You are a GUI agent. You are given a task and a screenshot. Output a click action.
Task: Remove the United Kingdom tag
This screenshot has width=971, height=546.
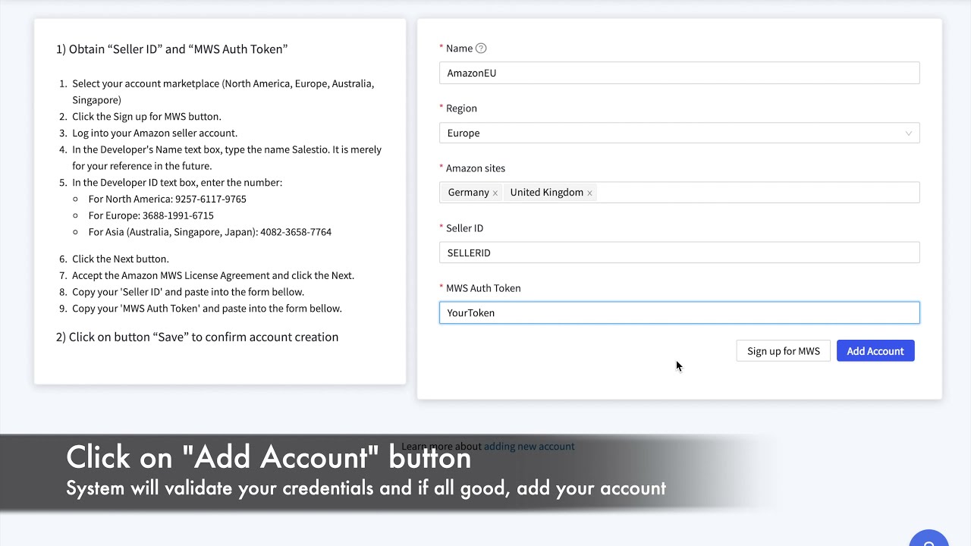[x=589, y=193]
